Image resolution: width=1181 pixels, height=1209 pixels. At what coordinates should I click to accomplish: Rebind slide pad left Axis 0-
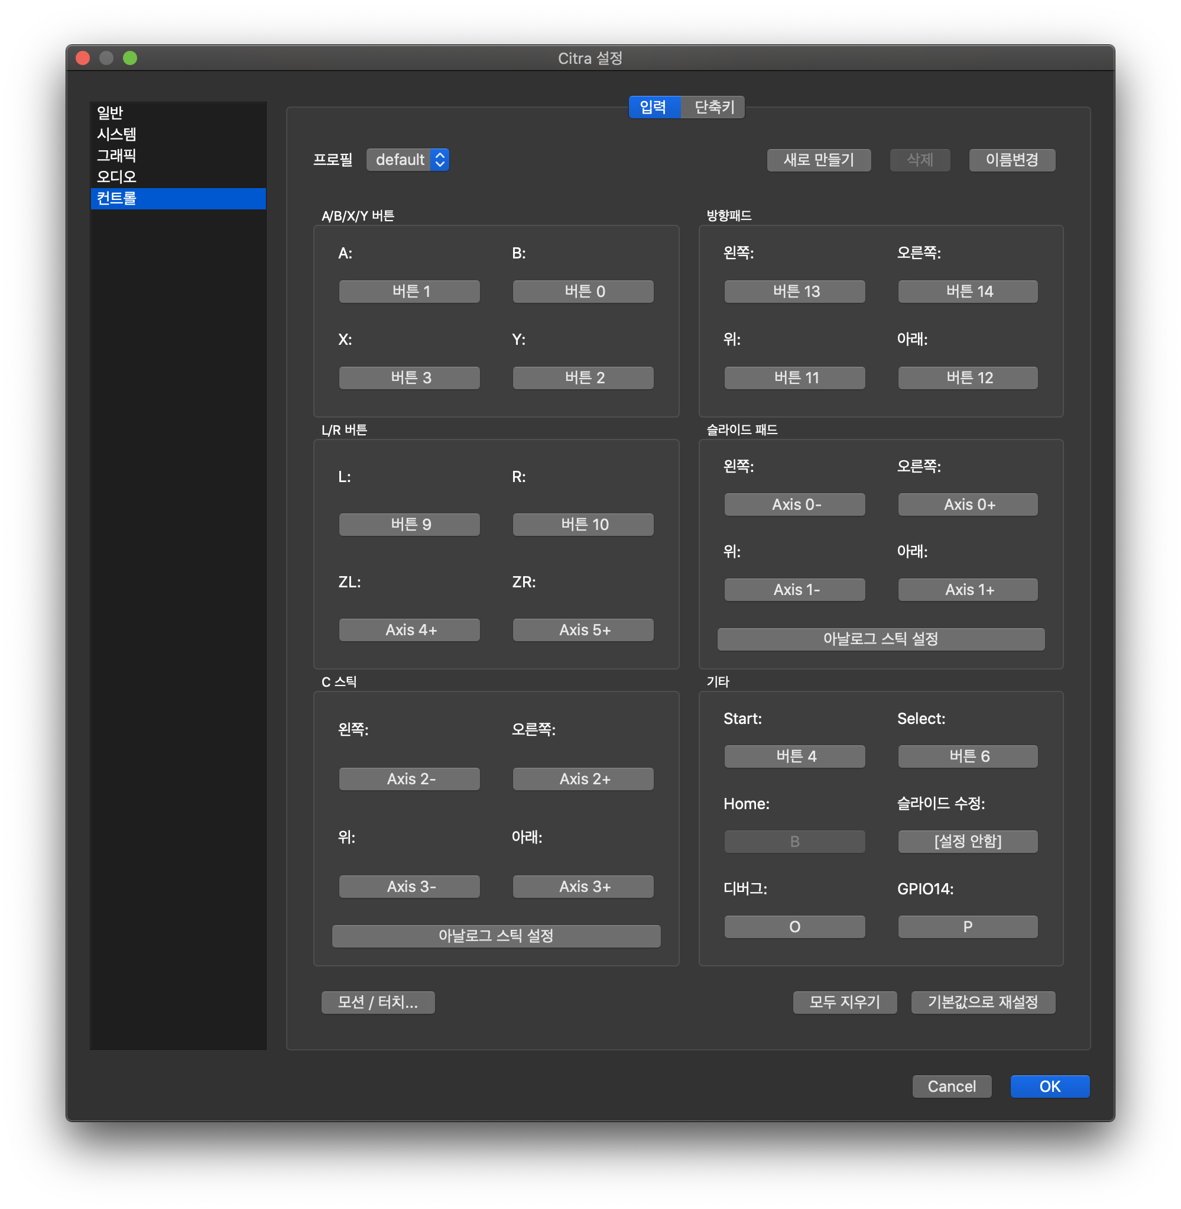[794, 505]
